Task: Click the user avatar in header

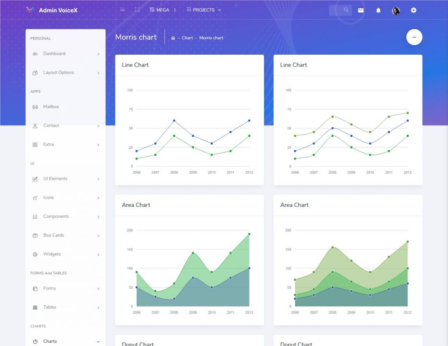Action: coord(395,11)
